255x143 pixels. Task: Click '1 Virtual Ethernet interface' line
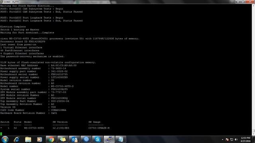[21, 48]
